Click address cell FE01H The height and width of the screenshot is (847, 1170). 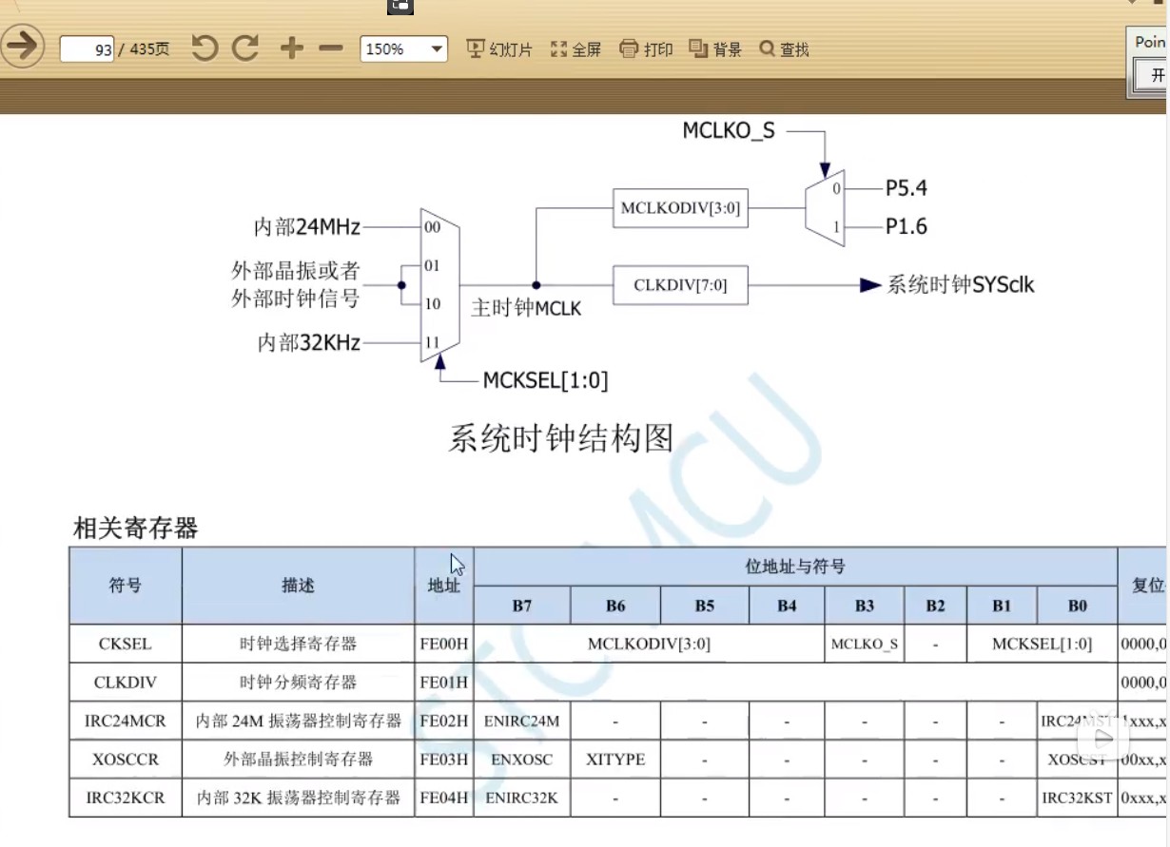pyautogui.click(x=444, y=683)
